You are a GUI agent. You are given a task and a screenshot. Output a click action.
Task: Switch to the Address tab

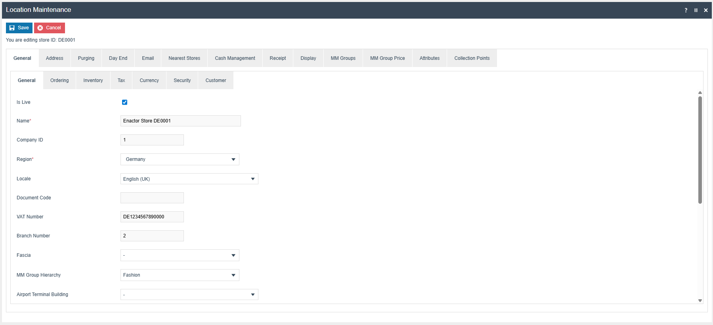55,58
